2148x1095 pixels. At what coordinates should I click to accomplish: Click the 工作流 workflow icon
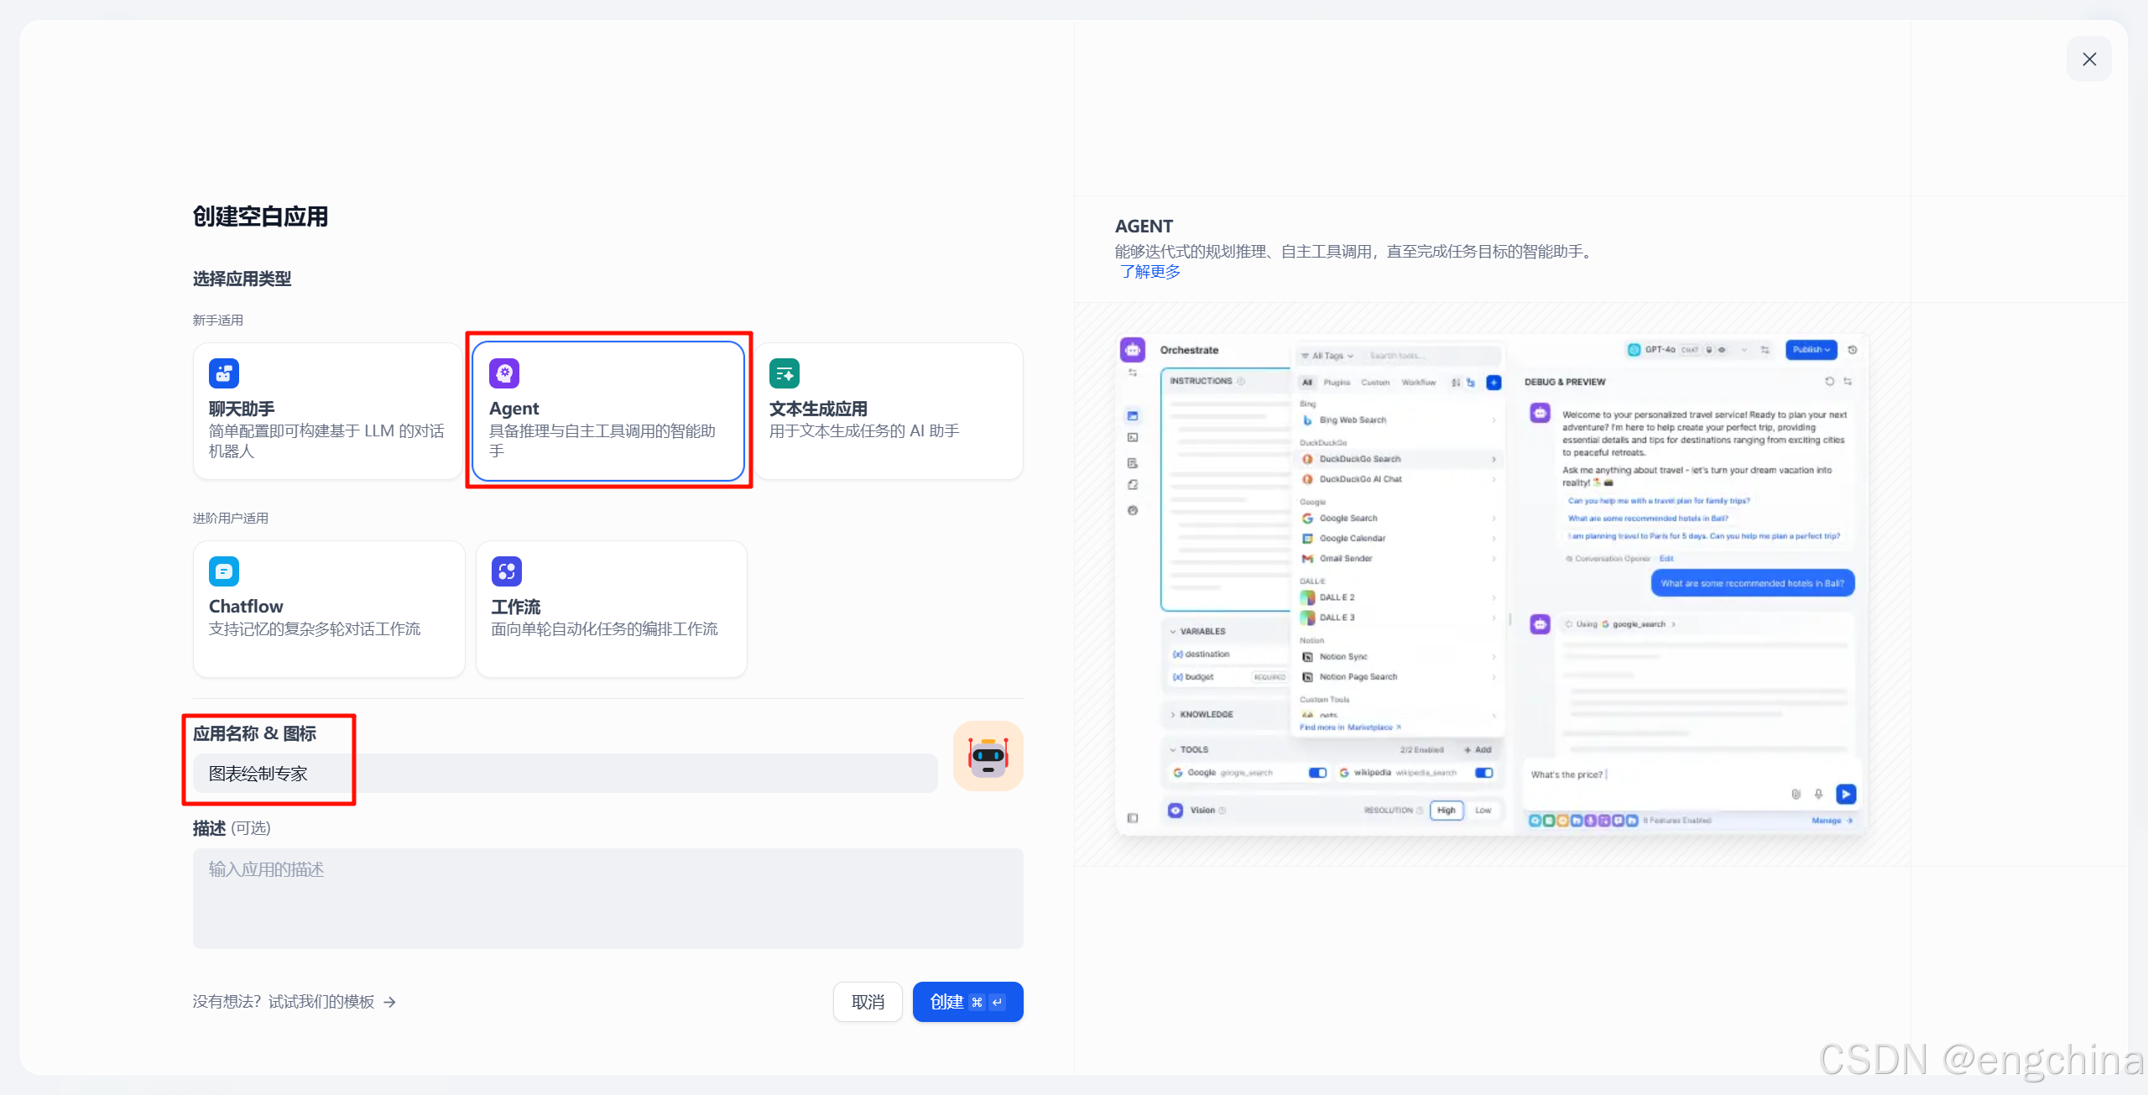point(506,571)
